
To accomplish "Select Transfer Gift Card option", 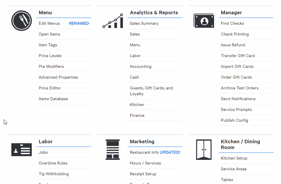I will [x=238, y=56].
